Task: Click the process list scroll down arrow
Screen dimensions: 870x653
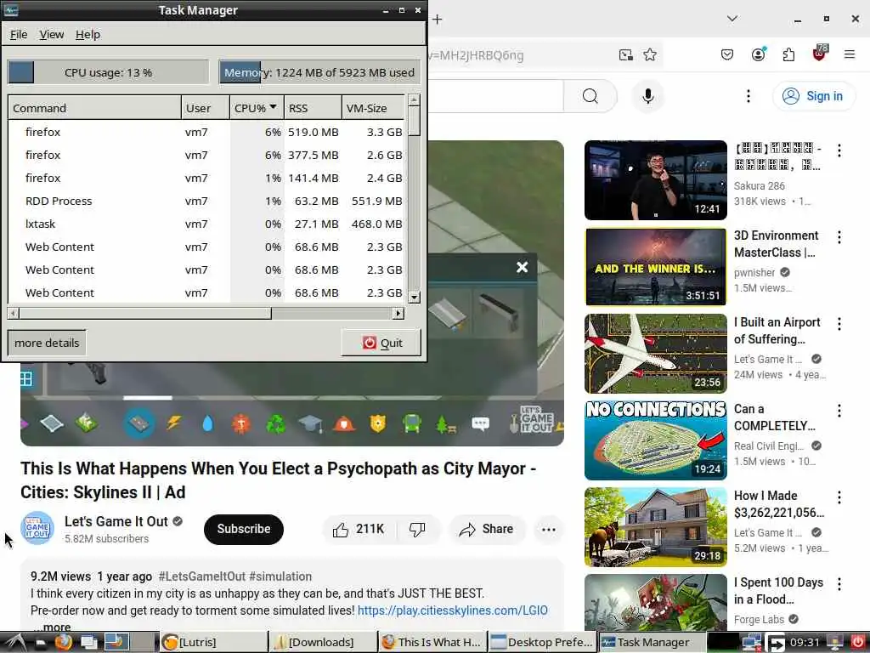Action: click(414, 297)
